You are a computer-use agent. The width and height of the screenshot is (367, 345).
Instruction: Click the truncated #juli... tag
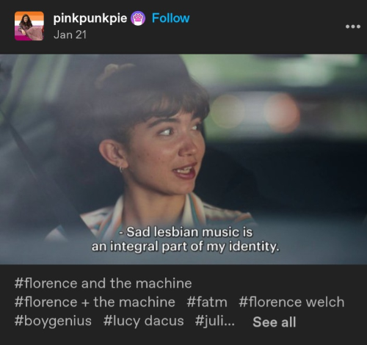[x=215, y=321]
